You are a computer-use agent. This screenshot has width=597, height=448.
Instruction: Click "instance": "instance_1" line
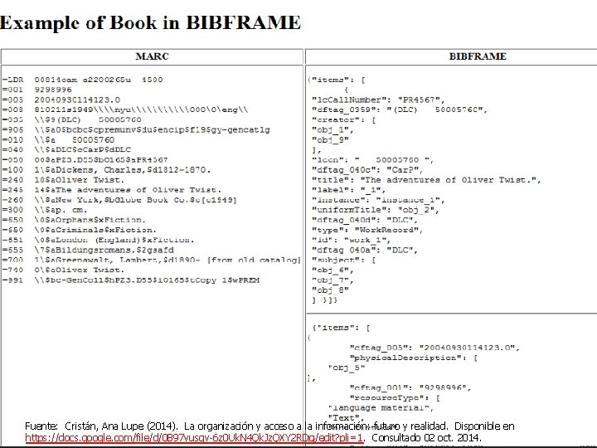(x=378, y=200)
